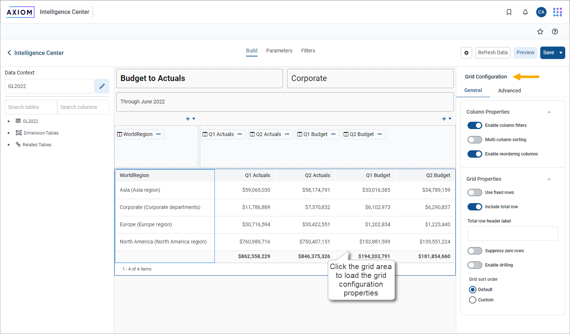Open the notifications bell
This screenshot has width=570, height=334.
(x=525, y=12)
